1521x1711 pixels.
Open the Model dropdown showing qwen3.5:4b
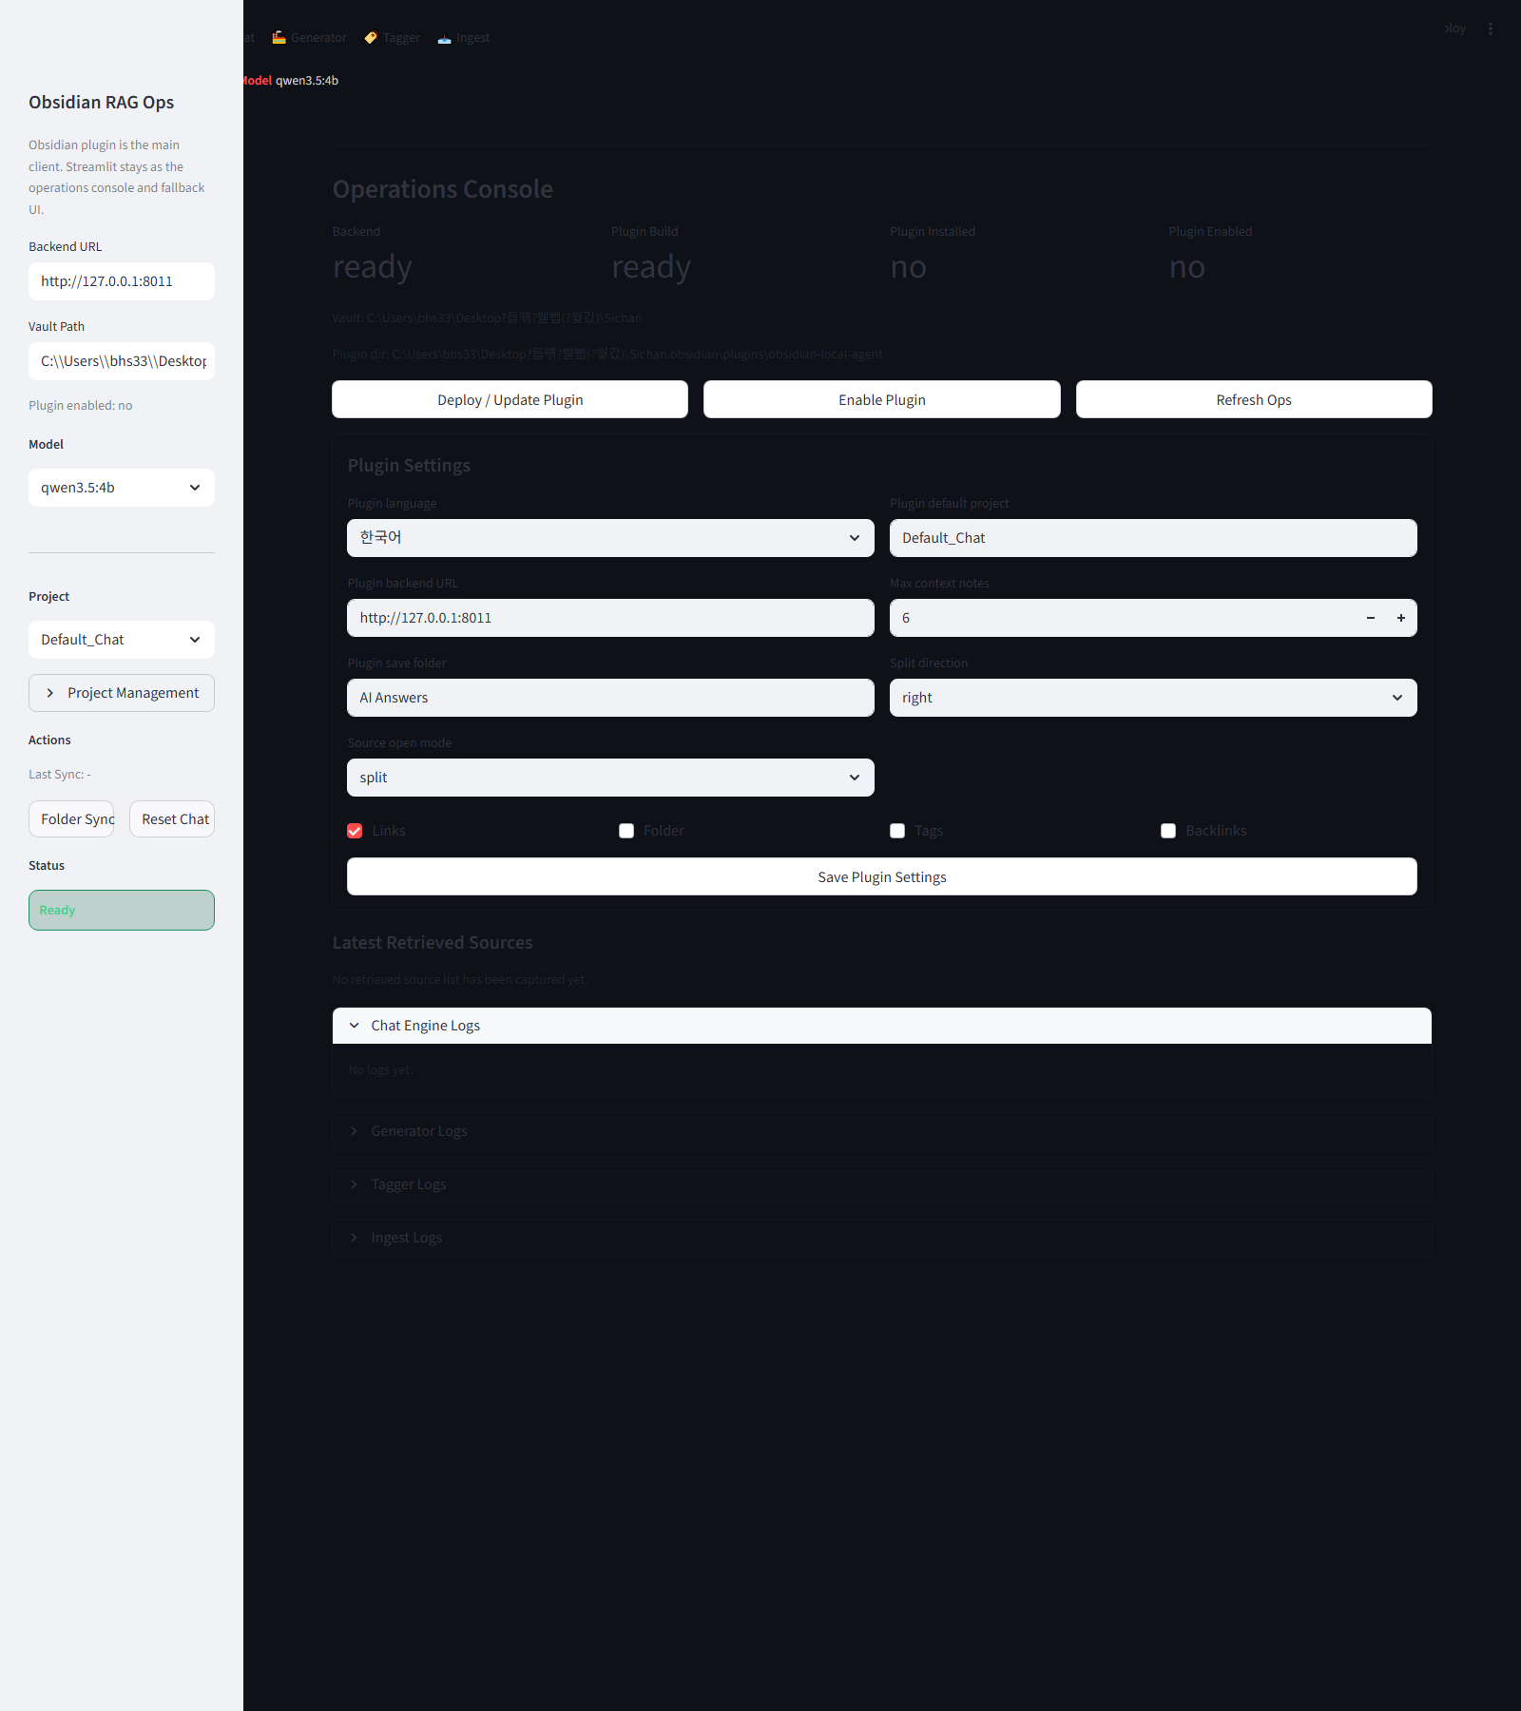point(121,487)
